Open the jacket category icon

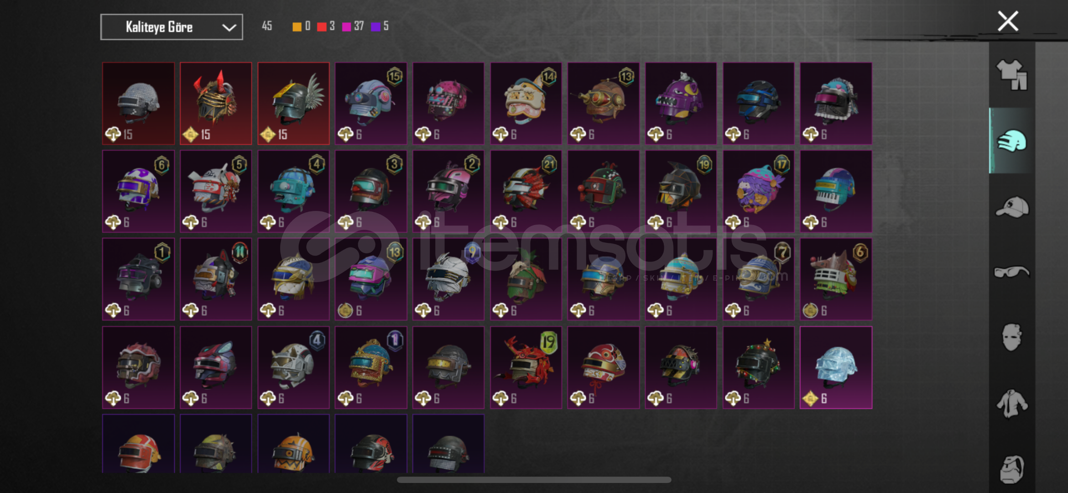point(1011,403)
